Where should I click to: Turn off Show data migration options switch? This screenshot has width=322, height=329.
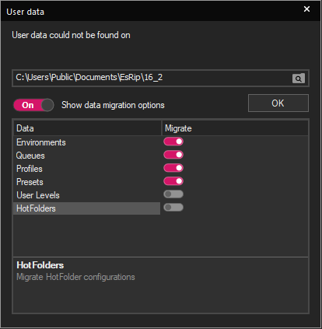click(x=33, y=105)
